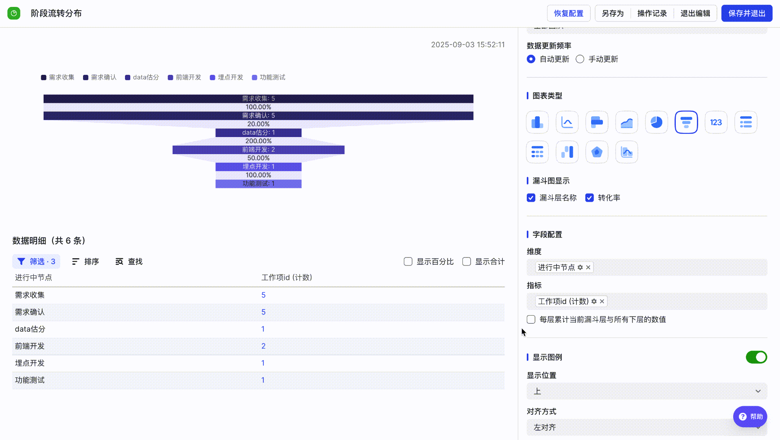
Task: Click 保存并退出 button
Action: click(x=747, y=13)
